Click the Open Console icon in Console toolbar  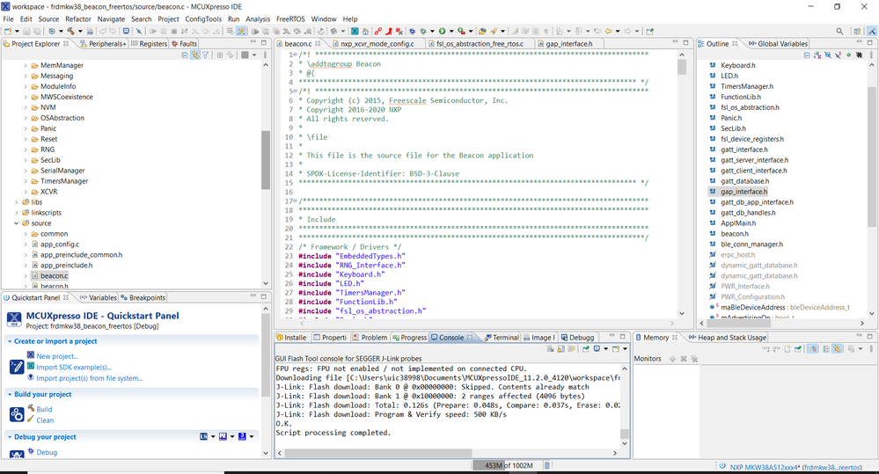[616, 348]
